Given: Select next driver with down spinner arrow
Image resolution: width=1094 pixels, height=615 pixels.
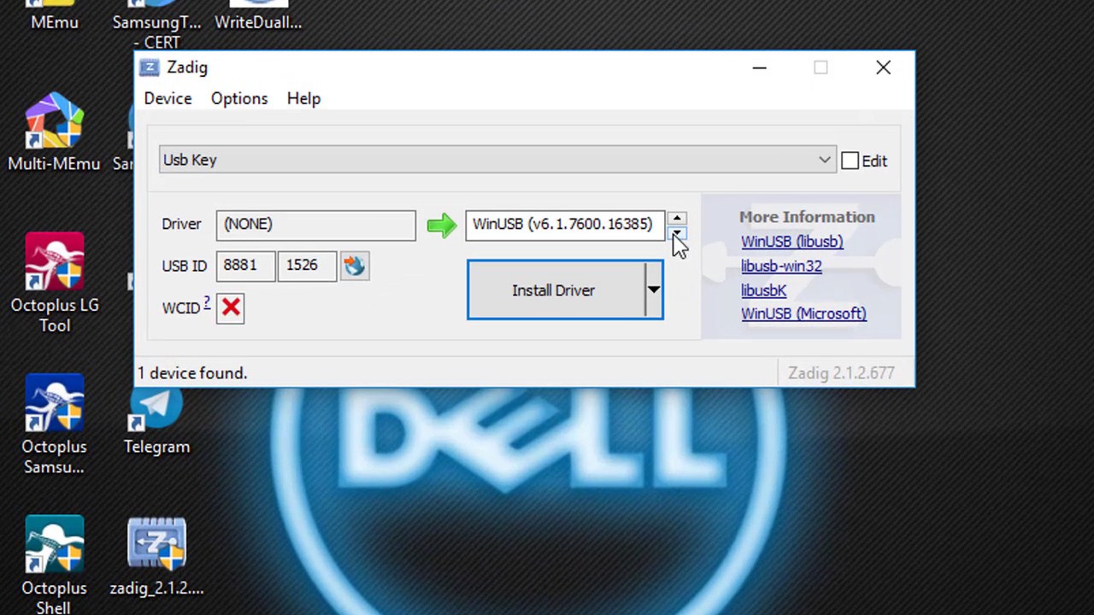Looking at the screenshot, I should (676, 232).
